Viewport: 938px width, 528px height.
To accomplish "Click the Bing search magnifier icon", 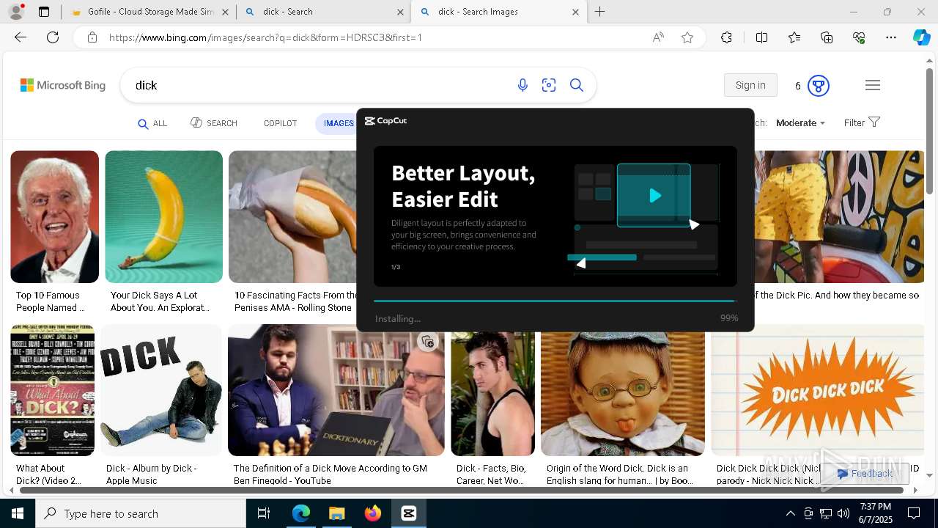I will 577,85.
